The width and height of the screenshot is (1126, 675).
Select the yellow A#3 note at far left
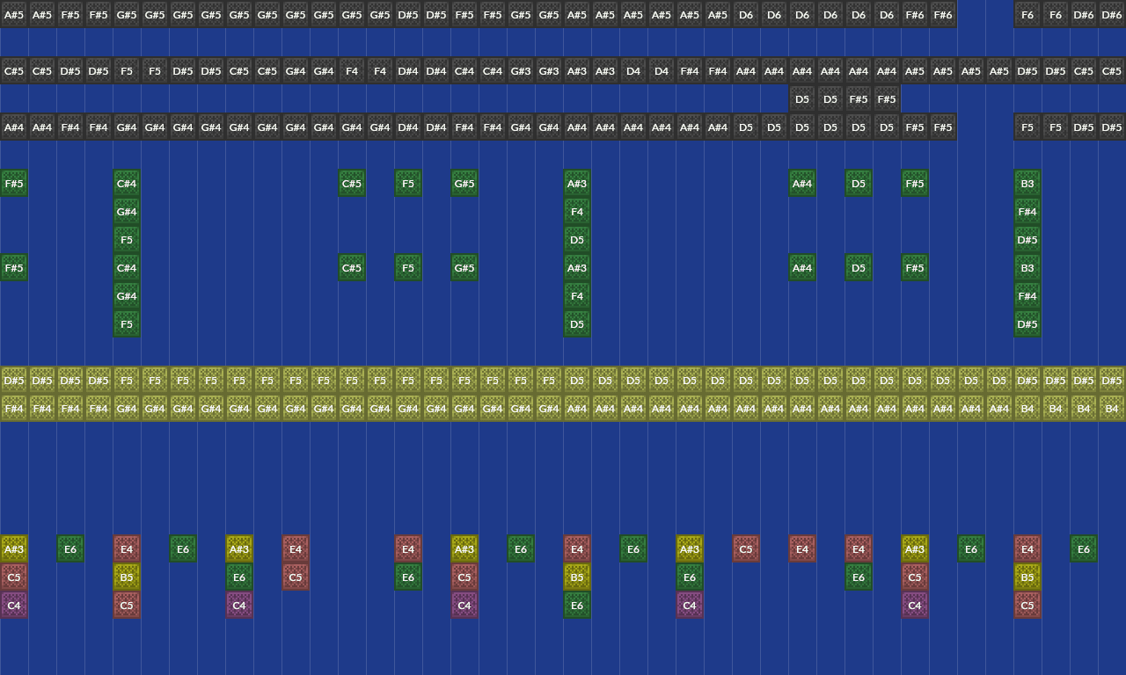pyautogui.click(x=13, y=549)
